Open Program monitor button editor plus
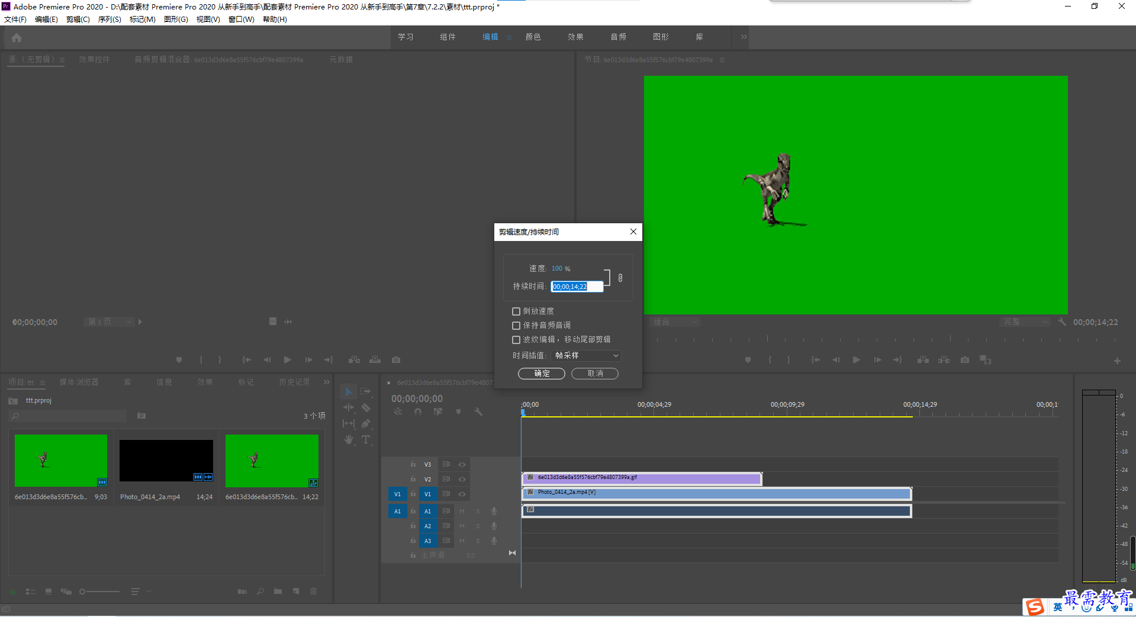1136x617 pixels. click(1117, 361)
